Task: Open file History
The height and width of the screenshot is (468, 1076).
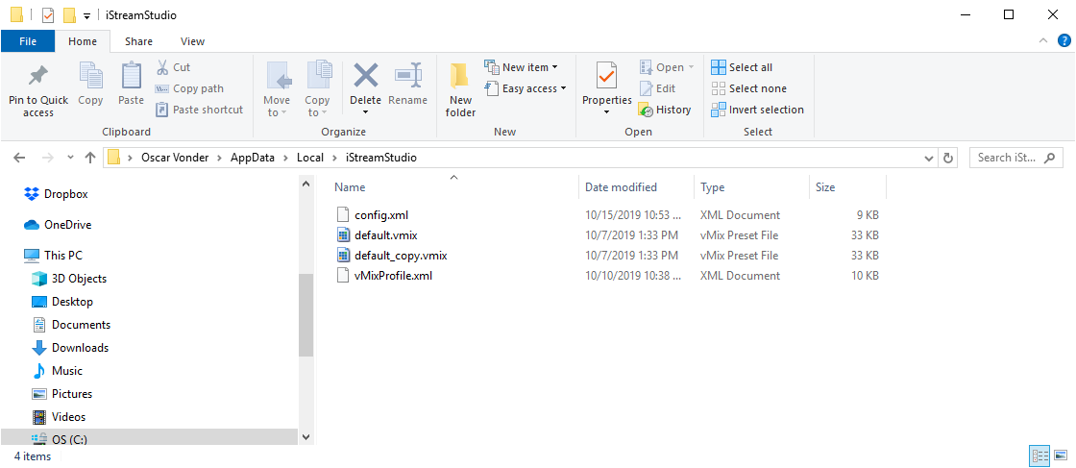Action: 664,110
